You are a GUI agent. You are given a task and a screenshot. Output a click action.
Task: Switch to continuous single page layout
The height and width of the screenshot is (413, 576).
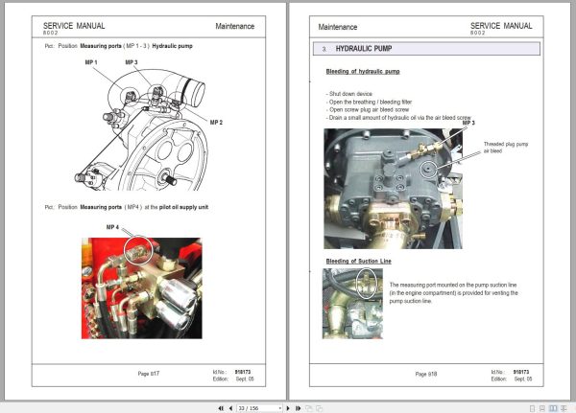pos(542,408)
